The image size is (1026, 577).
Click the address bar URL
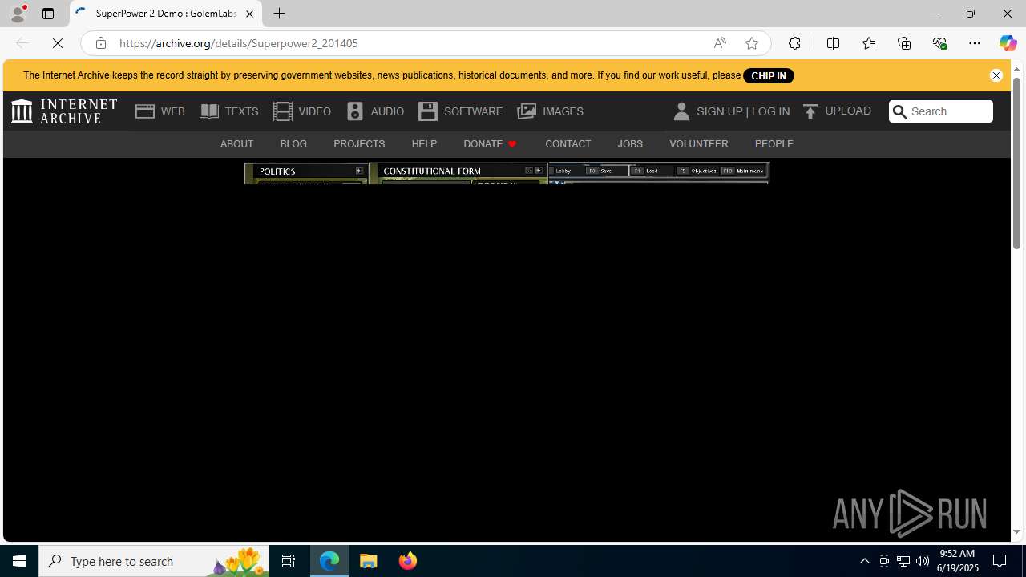click(239, 43)
